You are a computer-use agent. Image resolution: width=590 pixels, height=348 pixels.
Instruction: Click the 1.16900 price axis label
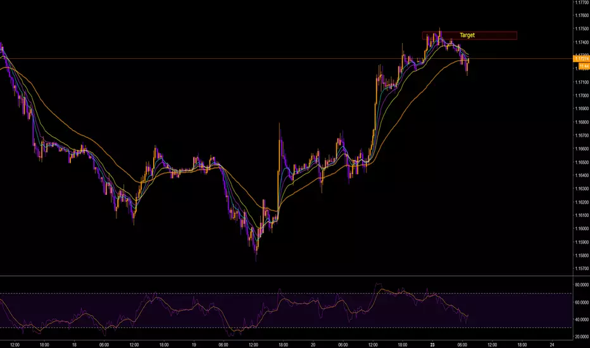coord(582,109)
